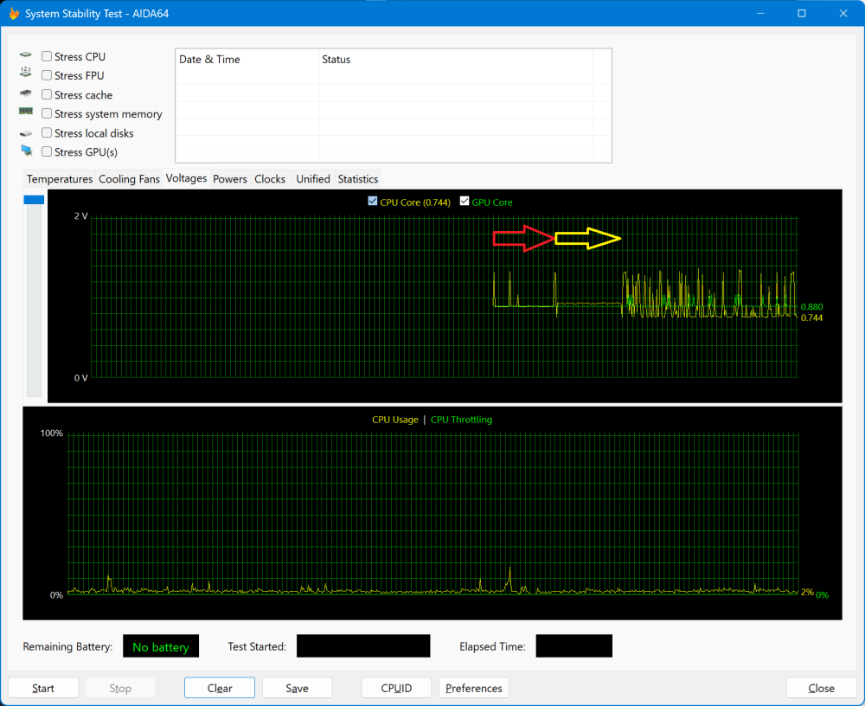
Task: Click the Elapsed Time field
Action: pos(573,645)
